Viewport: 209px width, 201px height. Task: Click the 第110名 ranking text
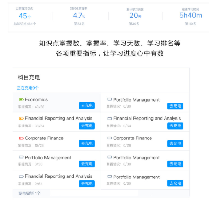[191, 24]
